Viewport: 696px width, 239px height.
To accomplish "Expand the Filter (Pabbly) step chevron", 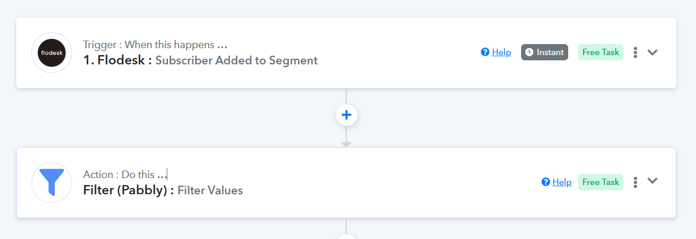I will click(652, 181).
